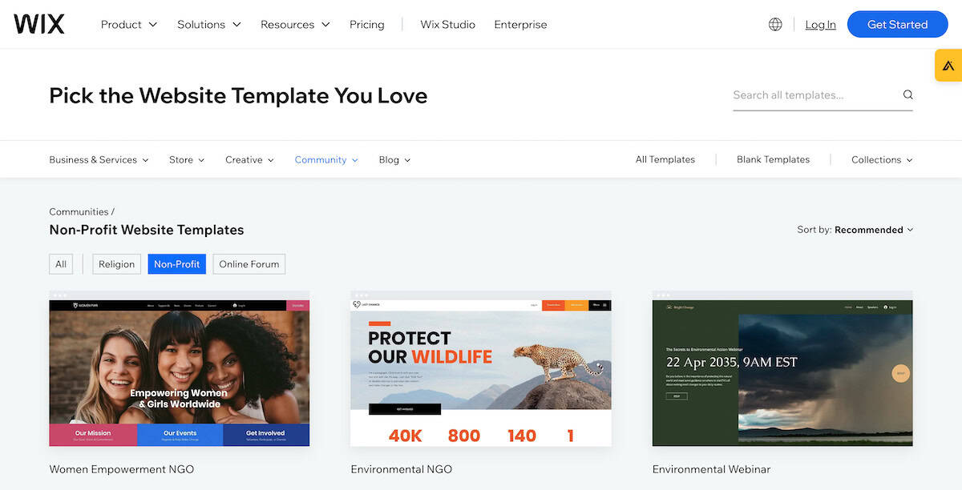
Task: Click the Pricing menu item
Action: coord(366,24)
